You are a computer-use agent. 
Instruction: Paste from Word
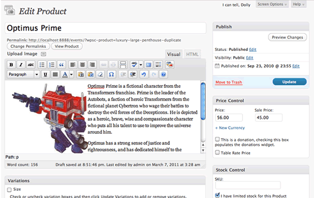click(x=91, y=74)
